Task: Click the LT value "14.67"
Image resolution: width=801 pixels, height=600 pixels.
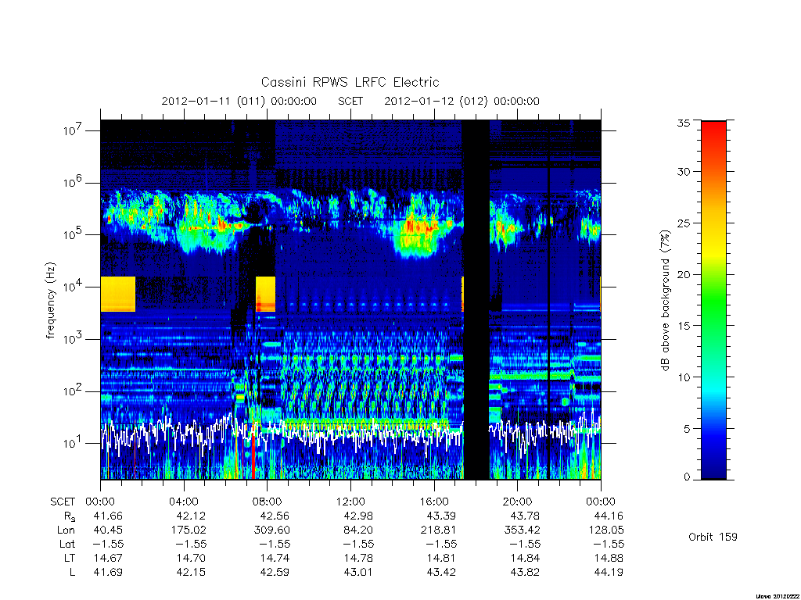Action: (108, 558)
